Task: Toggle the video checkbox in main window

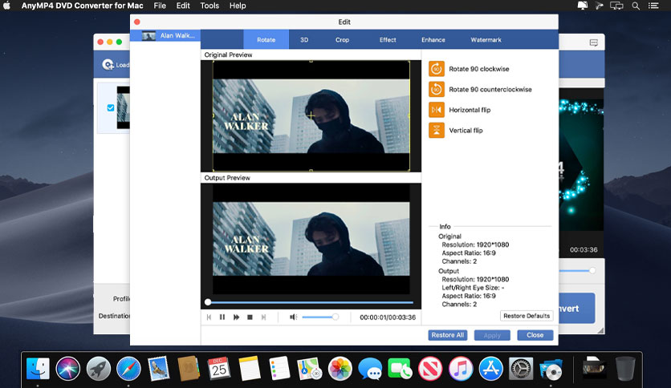Action: 111,107
